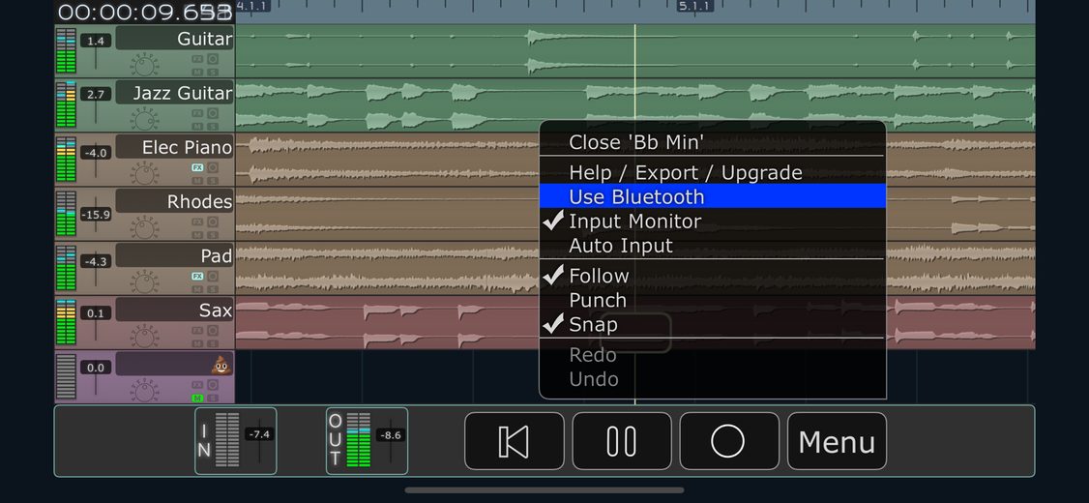Click the Menu button
Image resolution: width=1089 pixels, height=503 pixels.
[837, 441]
